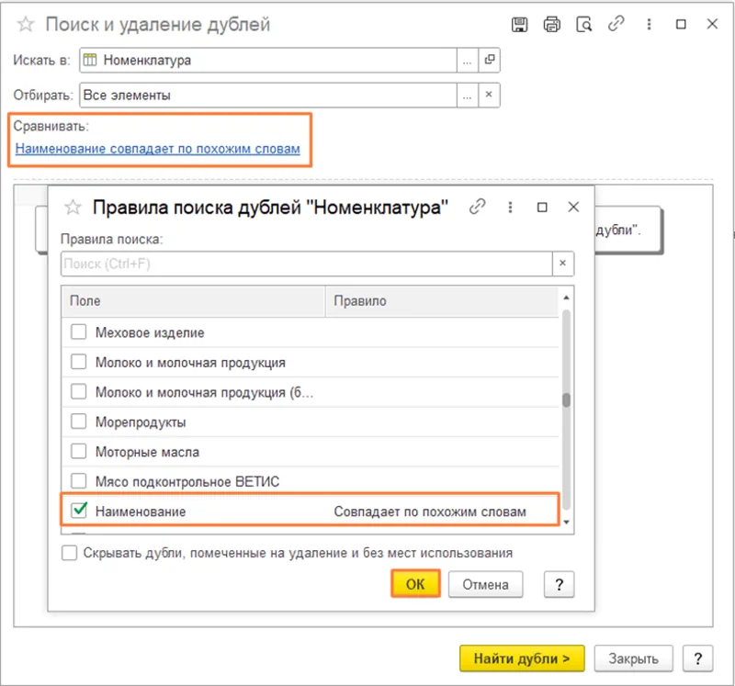This screenshot has width=735, height=686.
Task: Enable hiding duplicates marked for deletion
Action: coord(68,553)
